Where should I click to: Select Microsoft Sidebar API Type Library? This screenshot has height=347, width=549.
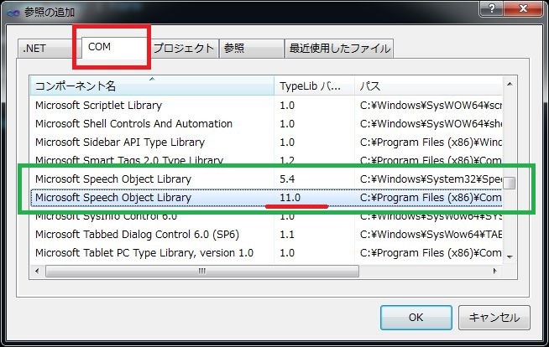(266, 142)
